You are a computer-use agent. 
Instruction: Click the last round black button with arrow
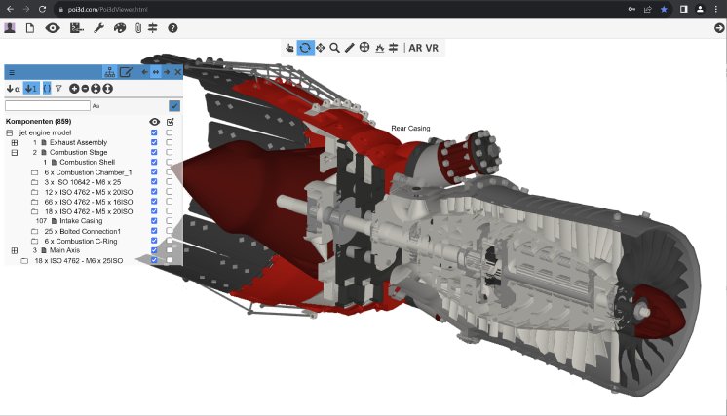point(107,89)
